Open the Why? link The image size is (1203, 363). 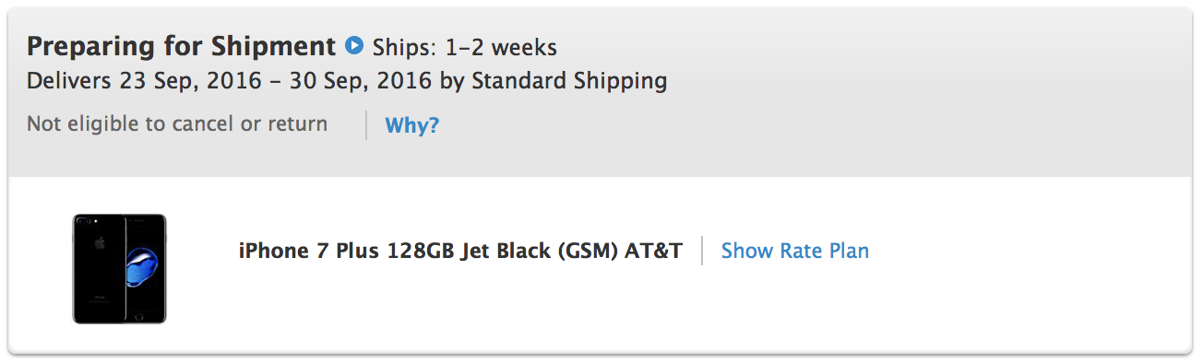tap(412, 125)
